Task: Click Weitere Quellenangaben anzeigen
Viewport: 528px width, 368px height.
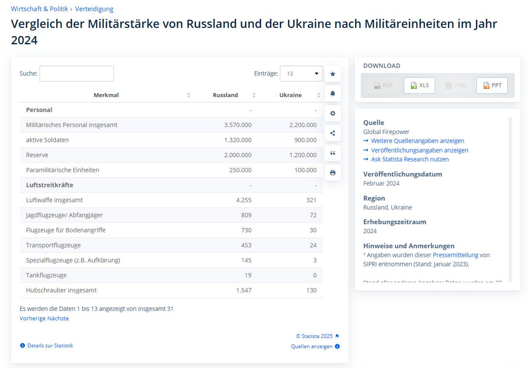Action: (x=418, y=141)
